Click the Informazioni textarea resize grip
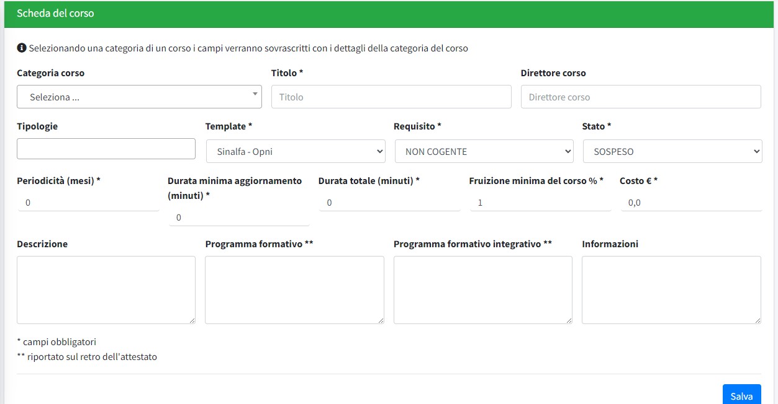 (x=758, y=320)
